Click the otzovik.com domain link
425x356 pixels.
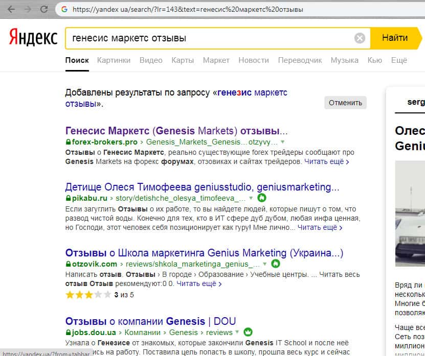(x=95, y=264)
